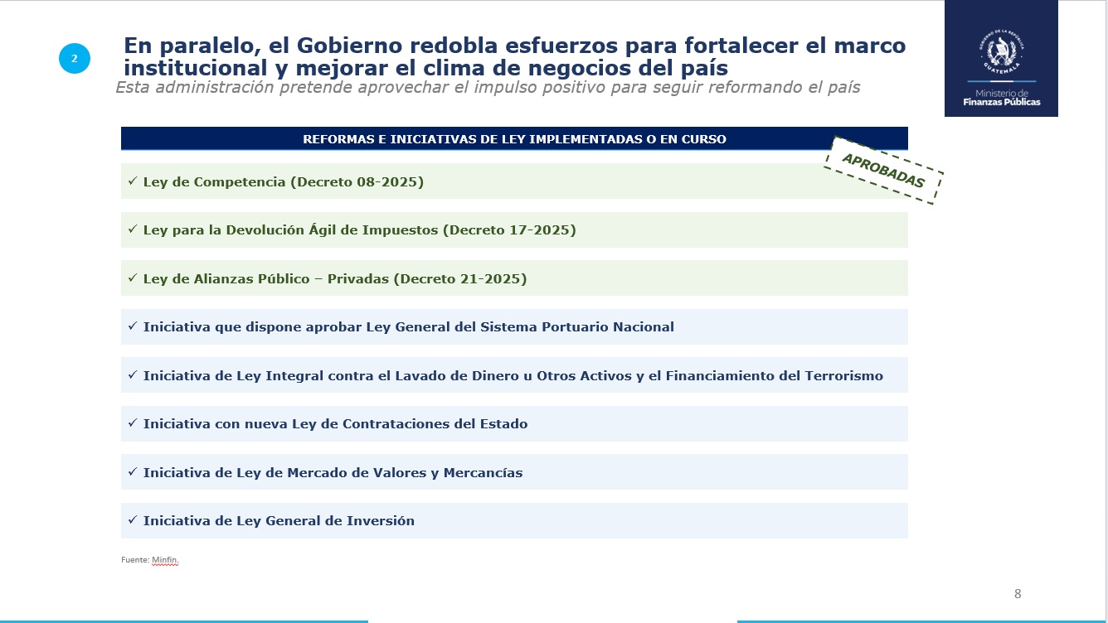Click the Ministerio de Finanzas Públicas logo
The image size is (1108, 623).
(1000, 97)
